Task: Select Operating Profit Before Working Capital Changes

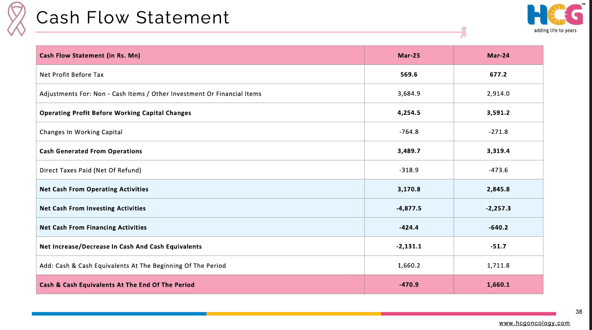Action: 115,113
